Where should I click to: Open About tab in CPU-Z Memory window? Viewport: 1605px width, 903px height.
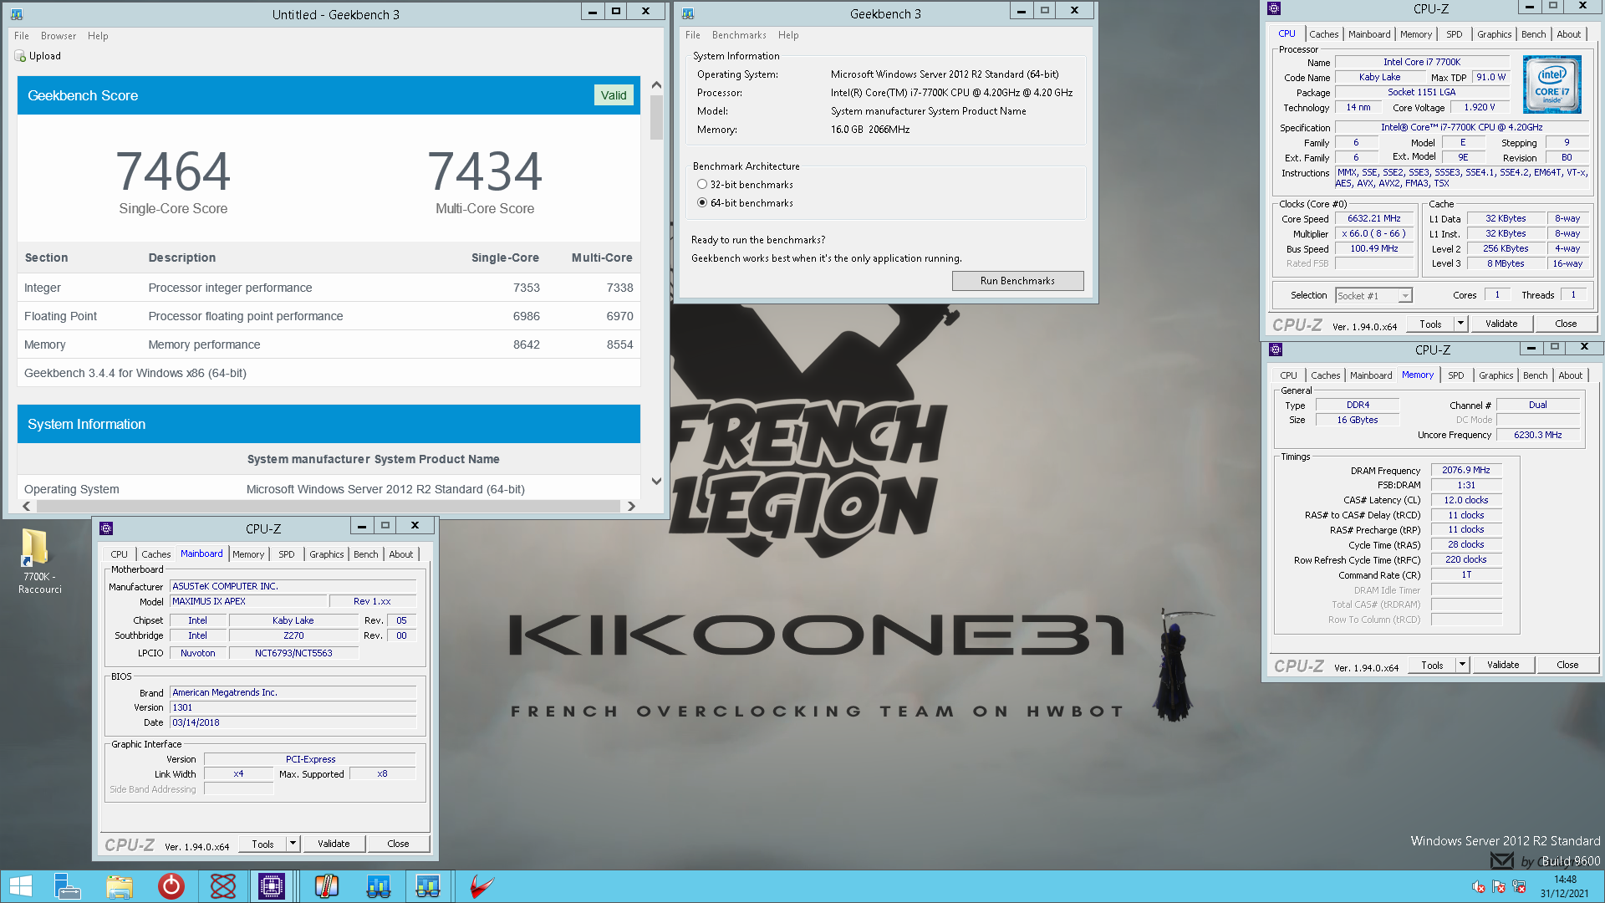(x=1570, y=375)
